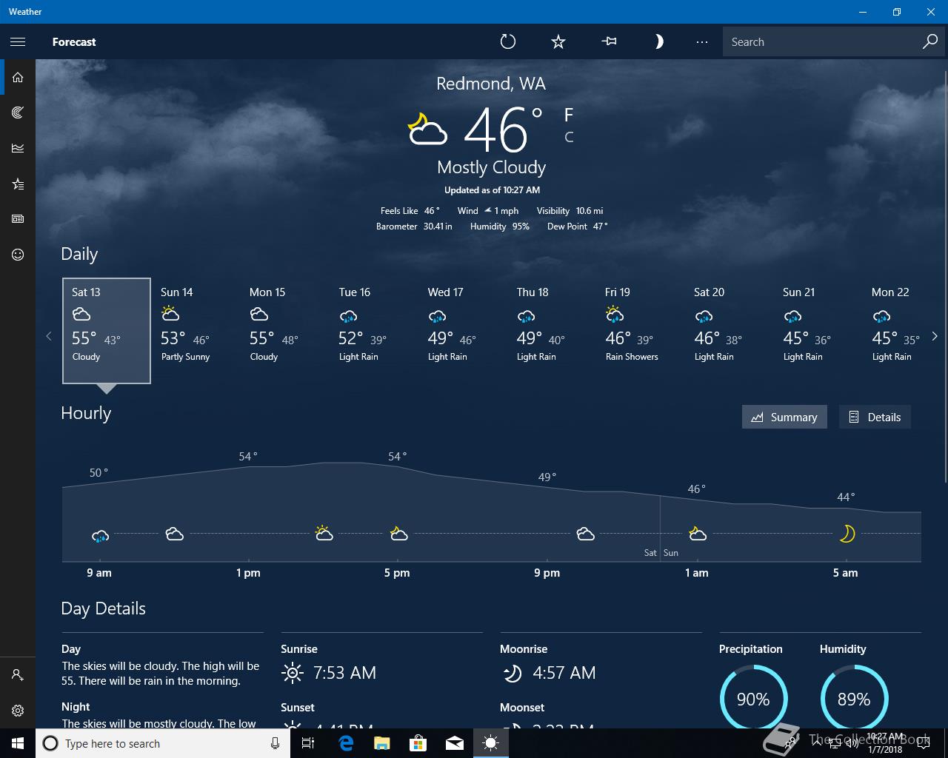Select Sat 13 daily forecast
The height and width of the screenshot is (758, 948).
tap(107, 331)
